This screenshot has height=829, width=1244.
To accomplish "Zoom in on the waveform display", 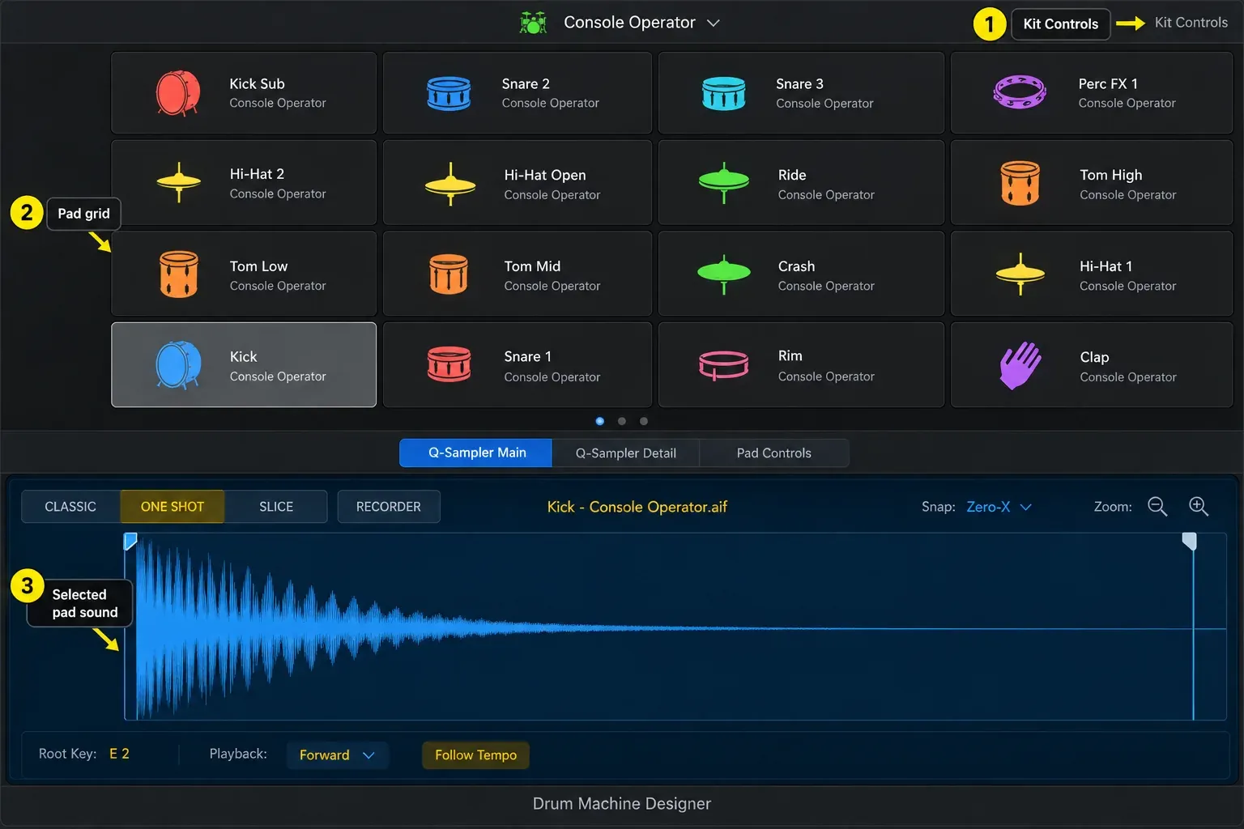I will (x=1199, y=507).
